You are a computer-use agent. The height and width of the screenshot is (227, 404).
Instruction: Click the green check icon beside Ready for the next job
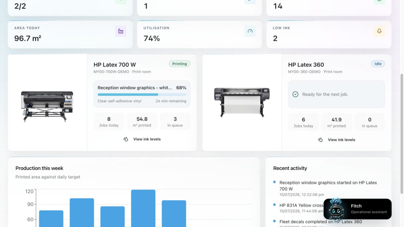295,94
